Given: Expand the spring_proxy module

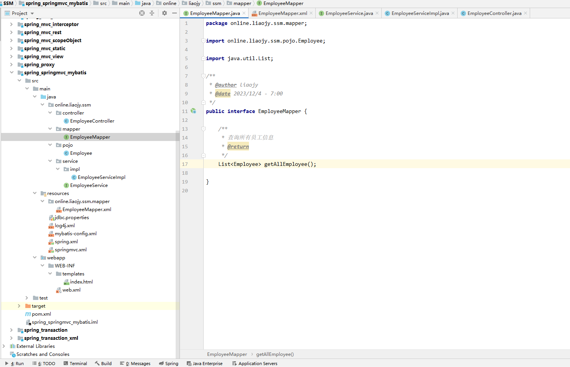Looking at the screenshot, I should pos(12,64).
